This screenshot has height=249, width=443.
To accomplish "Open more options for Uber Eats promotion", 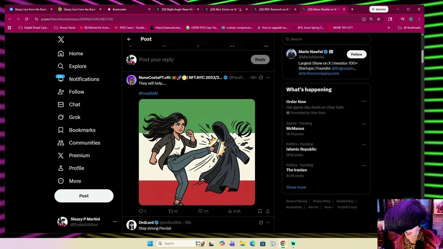I will (x=364, y=101).
